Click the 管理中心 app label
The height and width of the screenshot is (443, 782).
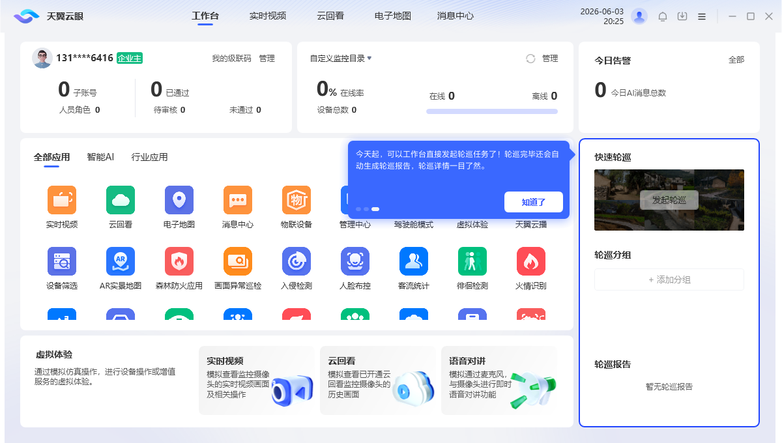tap(355, 225)
